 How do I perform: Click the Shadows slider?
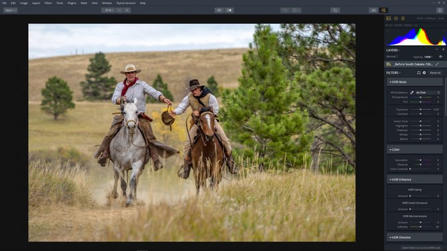point(421,130)
